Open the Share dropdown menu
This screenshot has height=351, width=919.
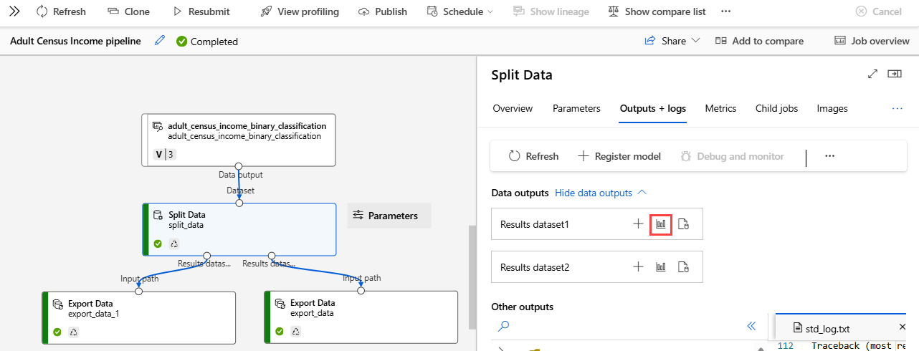tap(672, 41)
